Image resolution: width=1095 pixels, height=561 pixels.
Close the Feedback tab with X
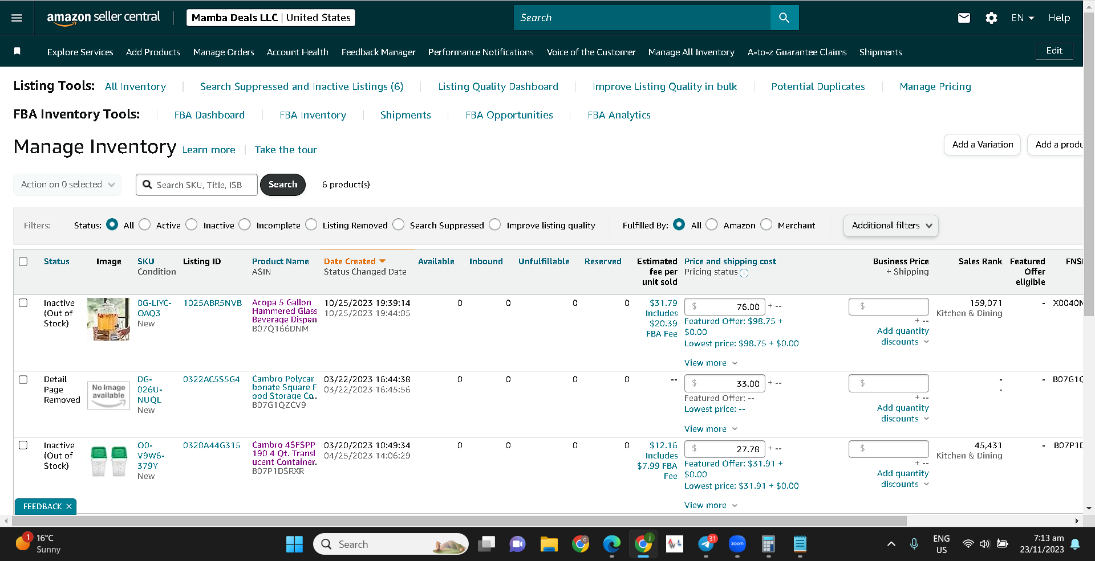[69, 506]
